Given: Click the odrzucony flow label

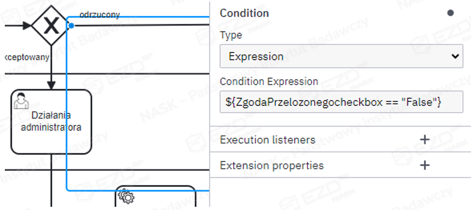Looking at the screenshot, I should (x=99, y=15).
